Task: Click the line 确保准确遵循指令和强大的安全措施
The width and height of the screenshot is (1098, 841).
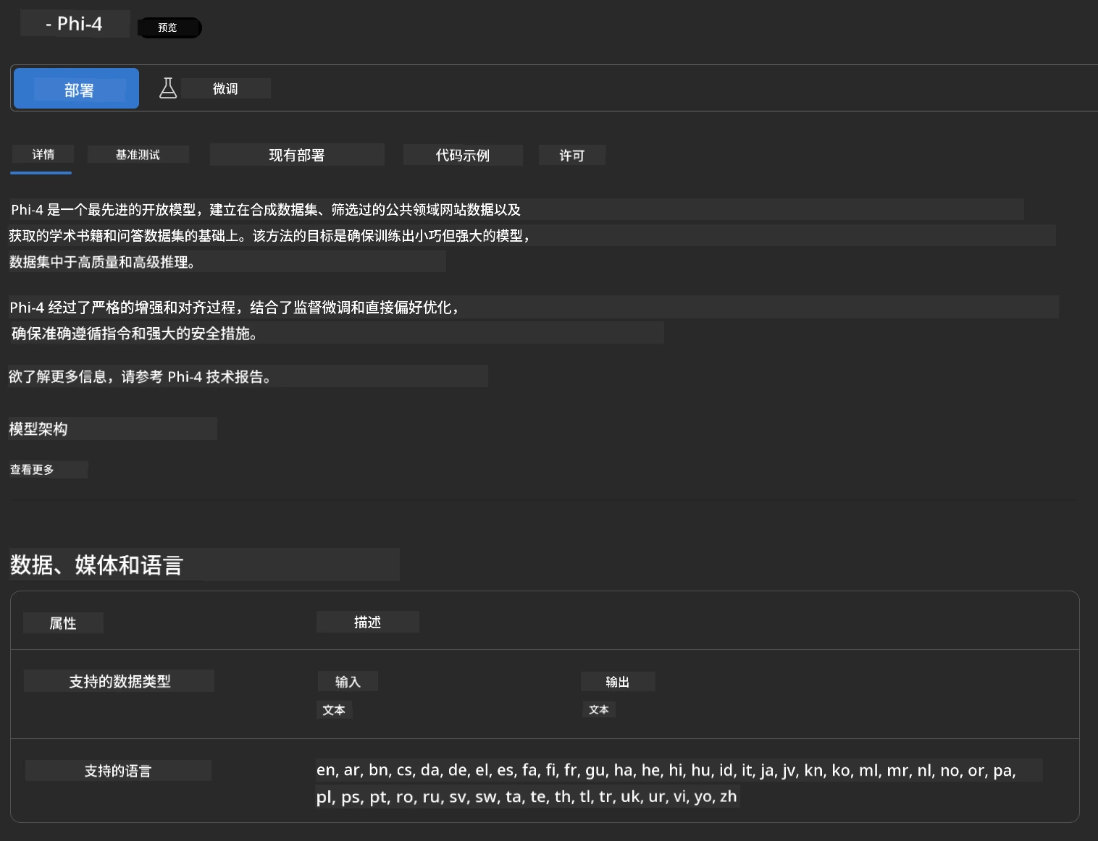Action: pyautogui.click(x=135, y=334)
